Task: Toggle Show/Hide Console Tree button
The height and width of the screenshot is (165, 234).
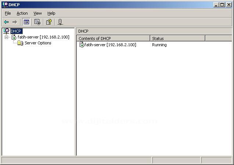Action: 26,22
